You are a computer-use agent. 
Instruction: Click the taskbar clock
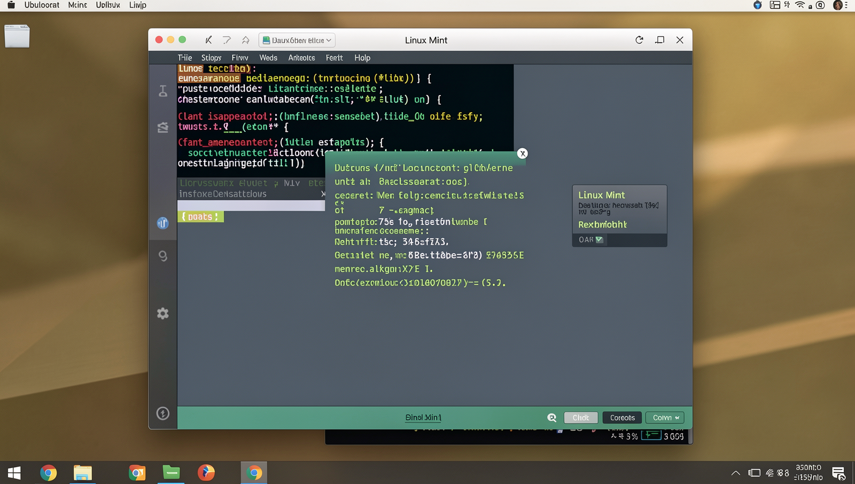click(809, 472)
